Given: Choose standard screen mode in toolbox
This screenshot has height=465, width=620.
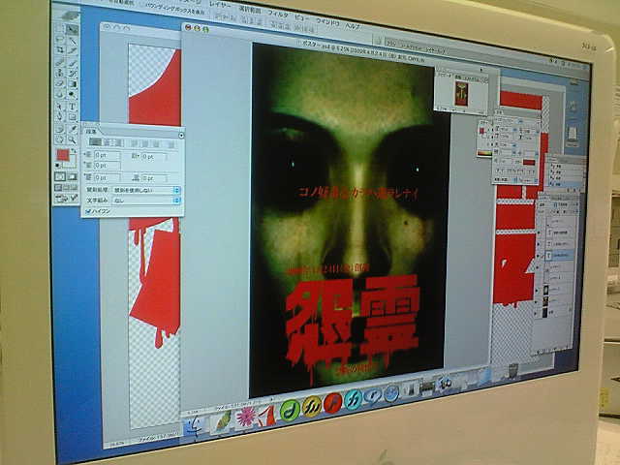Looking at the screenshot, I should pos(58,187).
